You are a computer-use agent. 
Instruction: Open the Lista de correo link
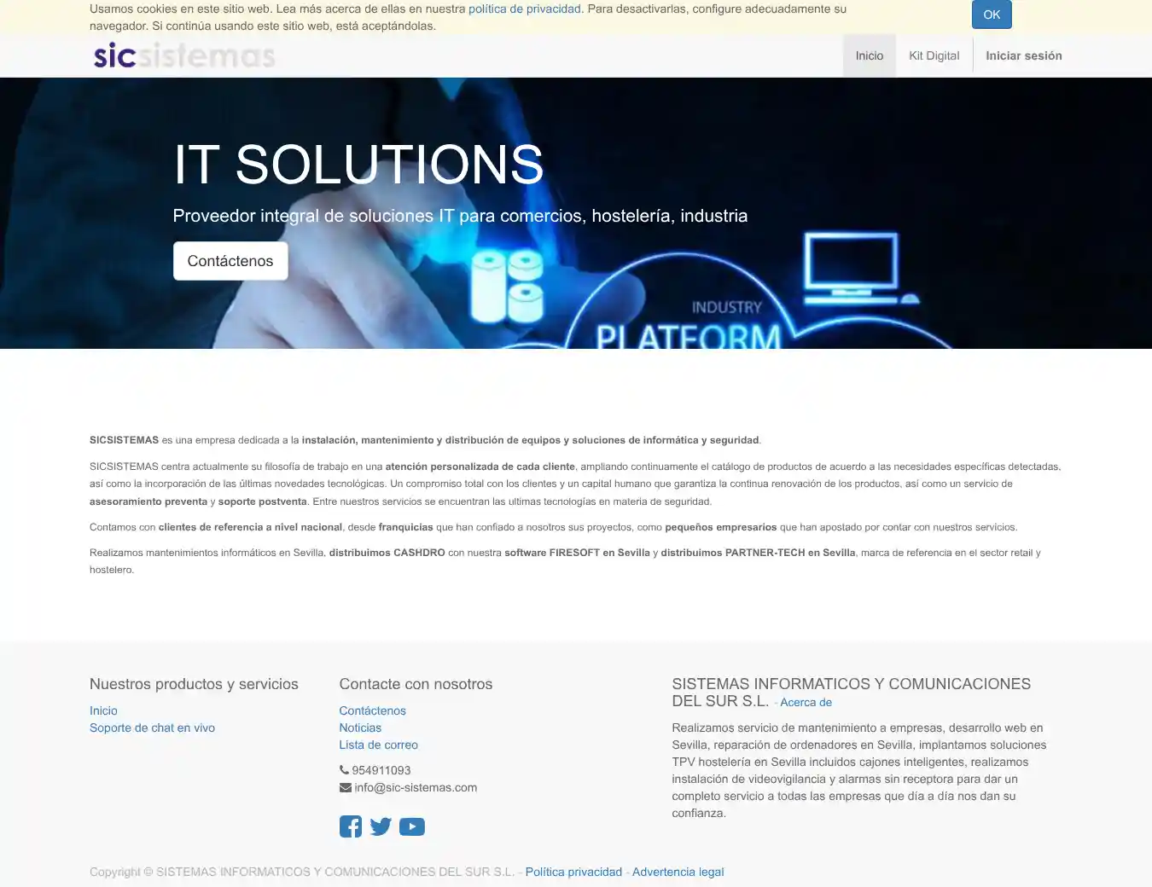point(378,745)
